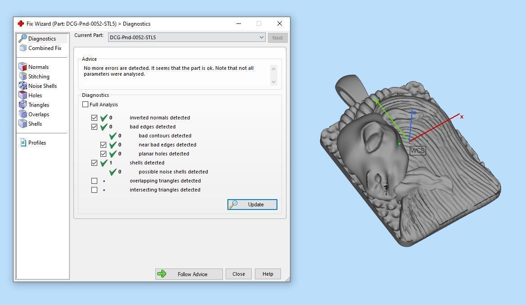
Task: Click the advice message text
Action: click(x=168, y=71)
